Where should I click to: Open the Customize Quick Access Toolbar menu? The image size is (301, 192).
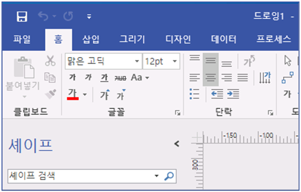[x=89, y=16]
